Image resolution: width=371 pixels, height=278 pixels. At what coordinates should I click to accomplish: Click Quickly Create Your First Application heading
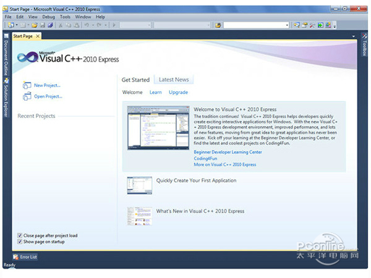[196, 180]
